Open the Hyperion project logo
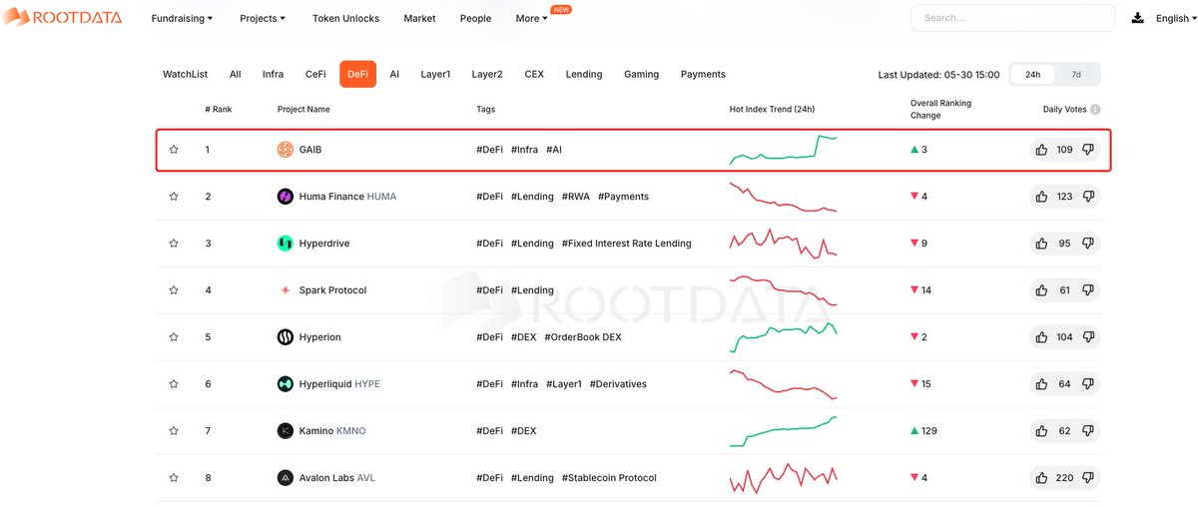Screen dimensions: 1198x507 pos(285,337)
